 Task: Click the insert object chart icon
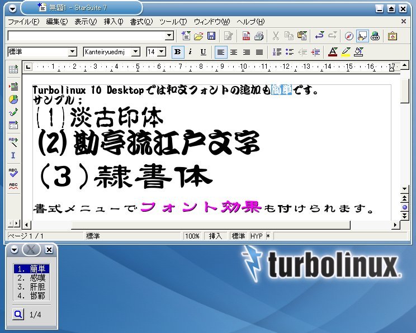13,99
